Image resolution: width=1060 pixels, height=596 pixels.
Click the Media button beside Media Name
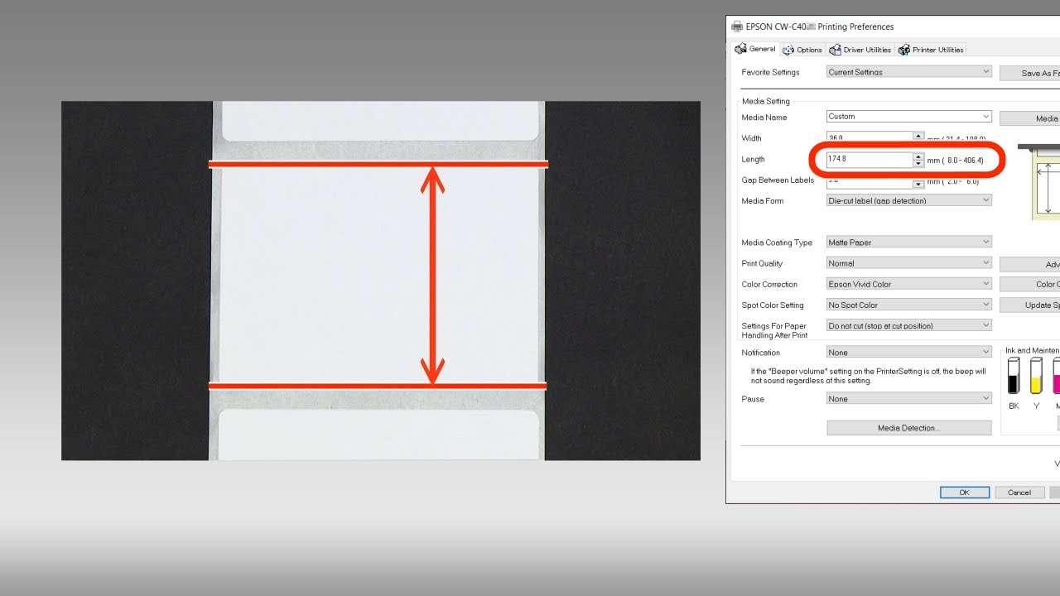coord(1029,118)
